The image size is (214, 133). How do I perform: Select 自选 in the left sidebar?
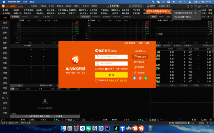point(5,23)
